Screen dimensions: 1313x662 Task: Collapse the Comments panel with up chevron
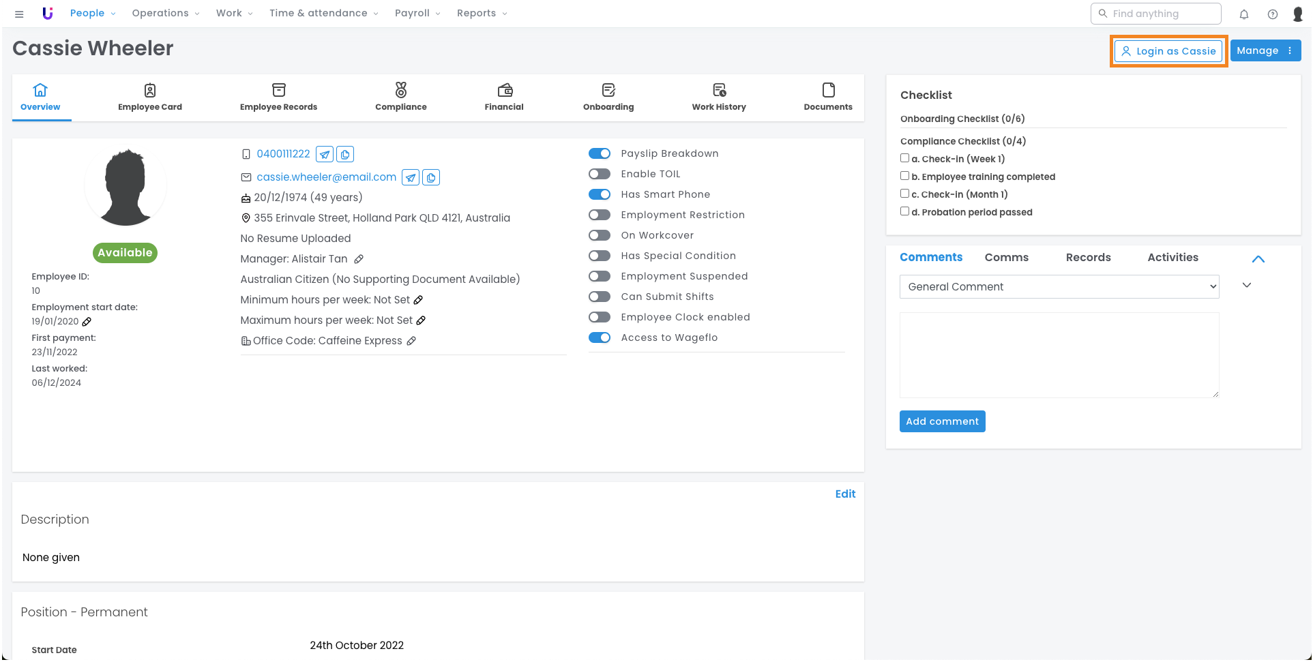click(1258, 259)
